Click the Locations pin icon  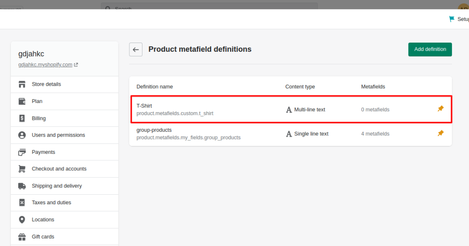click(x=22, y=219)
